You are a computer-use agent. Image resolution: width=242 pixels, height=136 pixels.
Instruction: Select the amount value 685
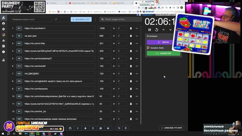coord(101,36)
